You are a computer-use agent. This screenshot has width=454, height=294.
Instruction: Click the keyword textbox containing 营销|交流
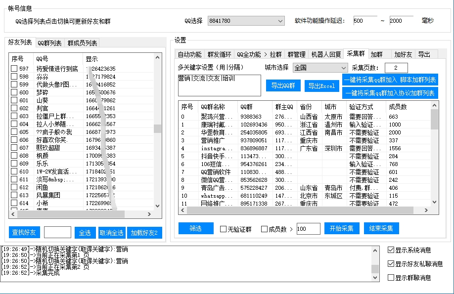pos(220,85)
